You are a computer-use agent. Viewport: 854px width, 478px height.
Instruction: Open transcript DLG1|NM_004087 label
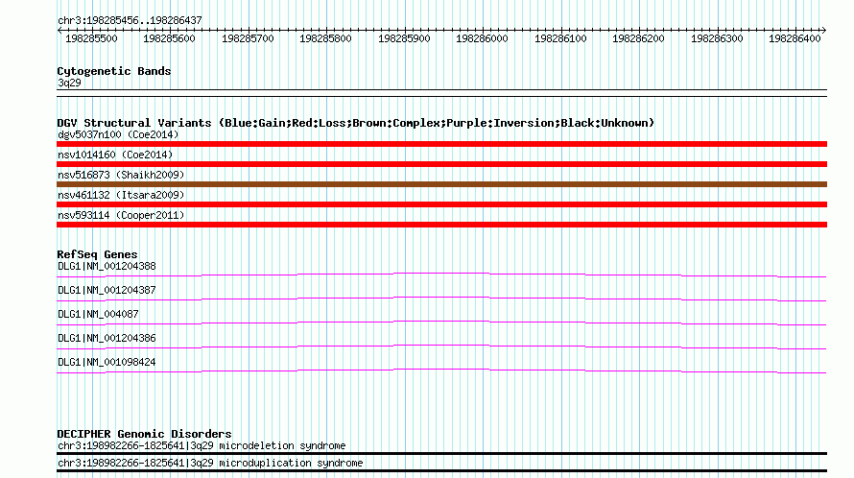pos(98,315)
